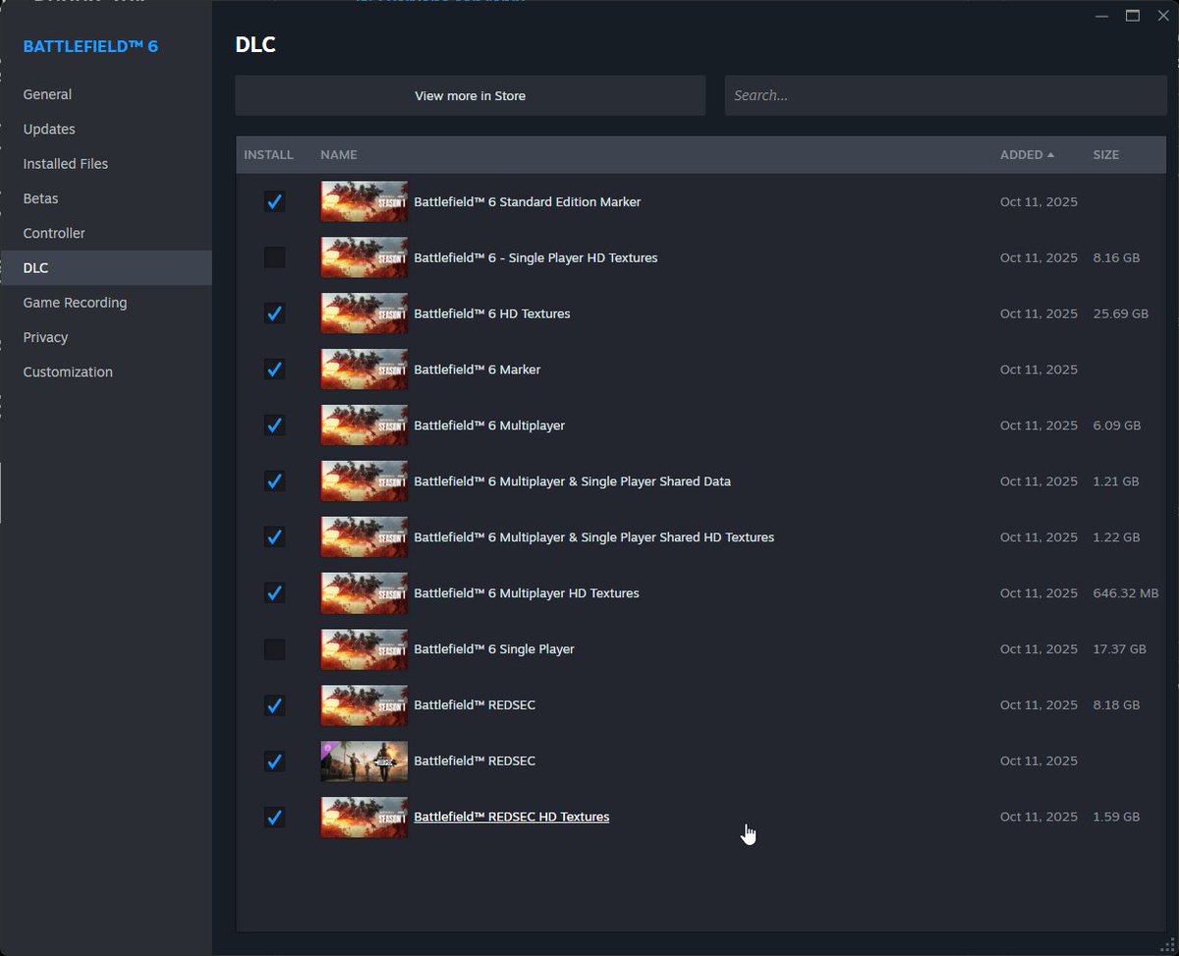Sort DLC list by Name
Screen dimensions: 1179x956
[x=338, y=154]
